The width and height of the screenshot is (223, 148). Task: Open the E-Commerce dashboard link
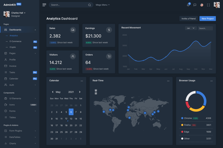(x=16, y=41)
